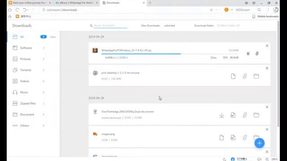Select the Zipped files category
Screen dimensions: 287x161
coord(28,103)
